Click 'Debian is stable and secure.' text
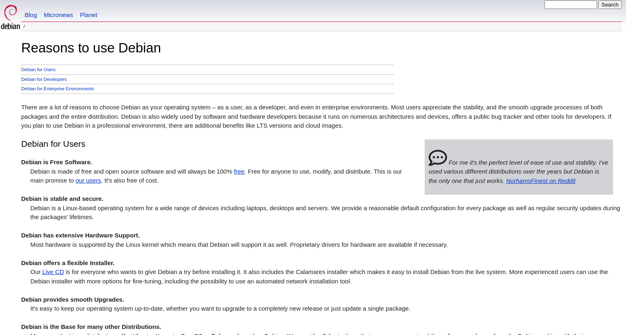 point(62,199)
